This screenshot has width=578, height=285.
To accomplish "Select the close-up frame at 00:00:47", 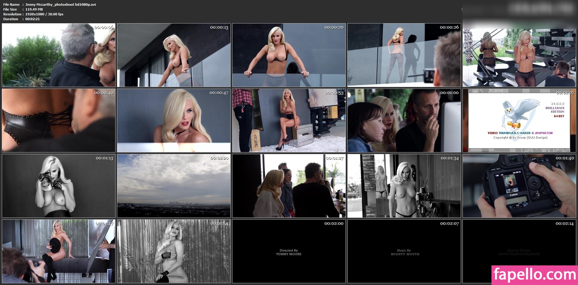I will [x=174, y=121].
